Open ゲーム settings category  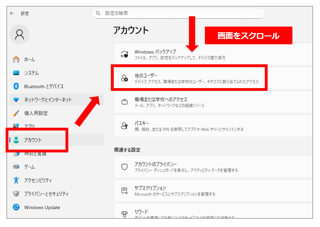[x=57, y=167]
